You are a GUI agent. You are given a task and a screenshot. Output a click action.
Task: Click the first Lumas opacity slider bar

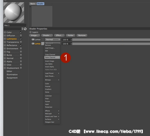[x=111, y=40]
